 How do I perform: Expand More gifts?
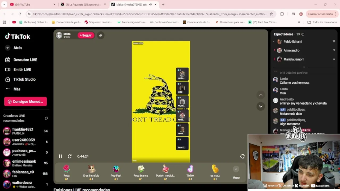[x=236, y=173]
